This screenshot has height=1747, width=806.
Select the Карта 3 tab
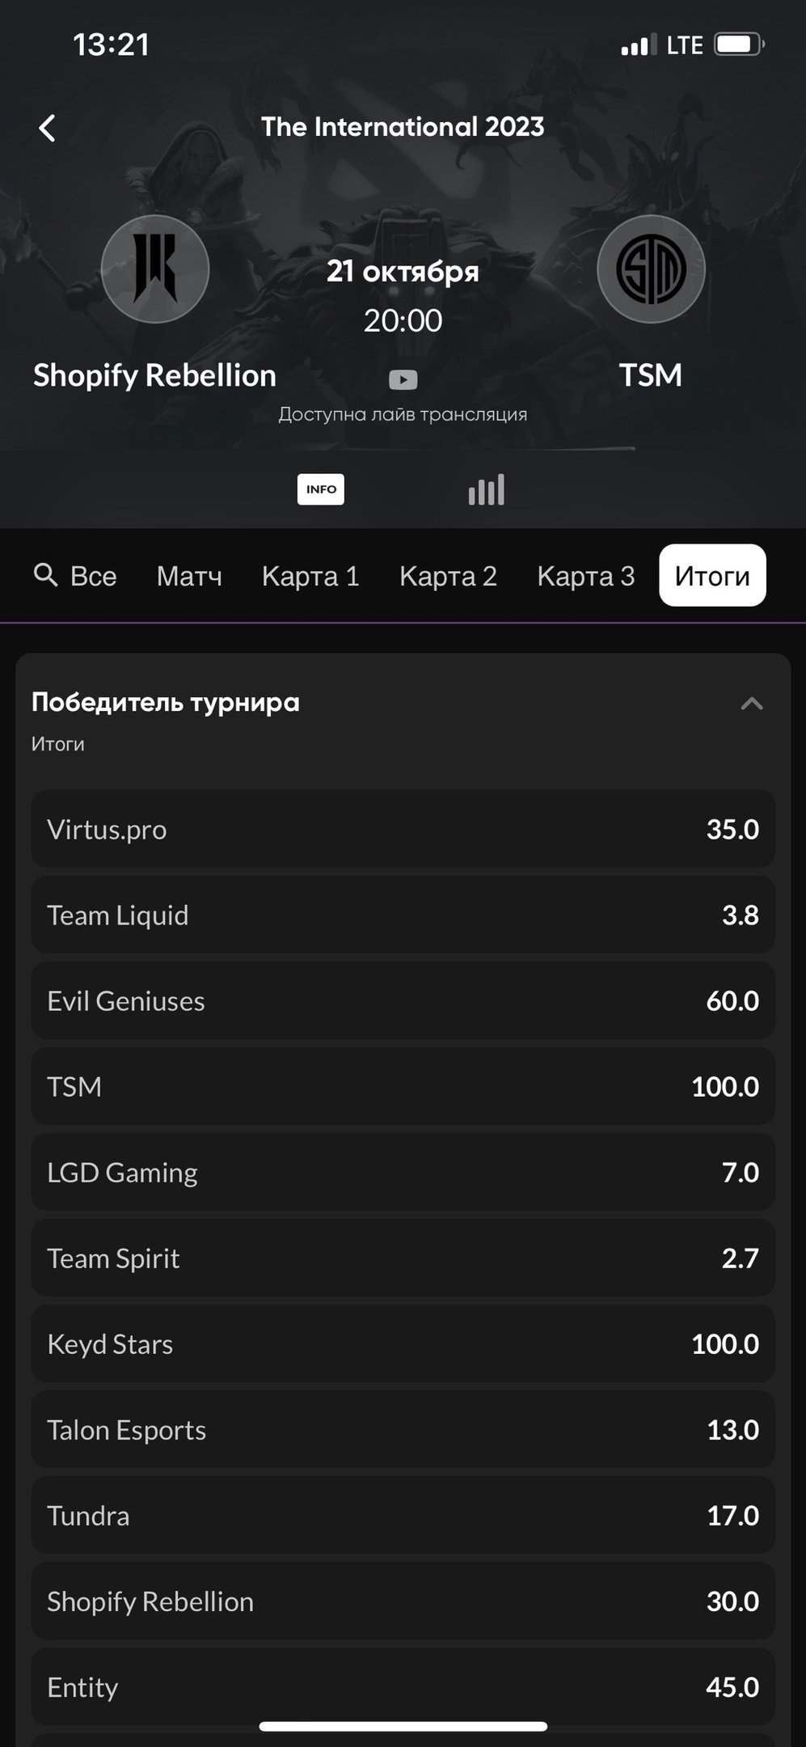point(586,576)
